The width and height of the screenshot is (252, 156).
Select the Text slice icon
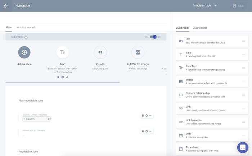point(63,52)
